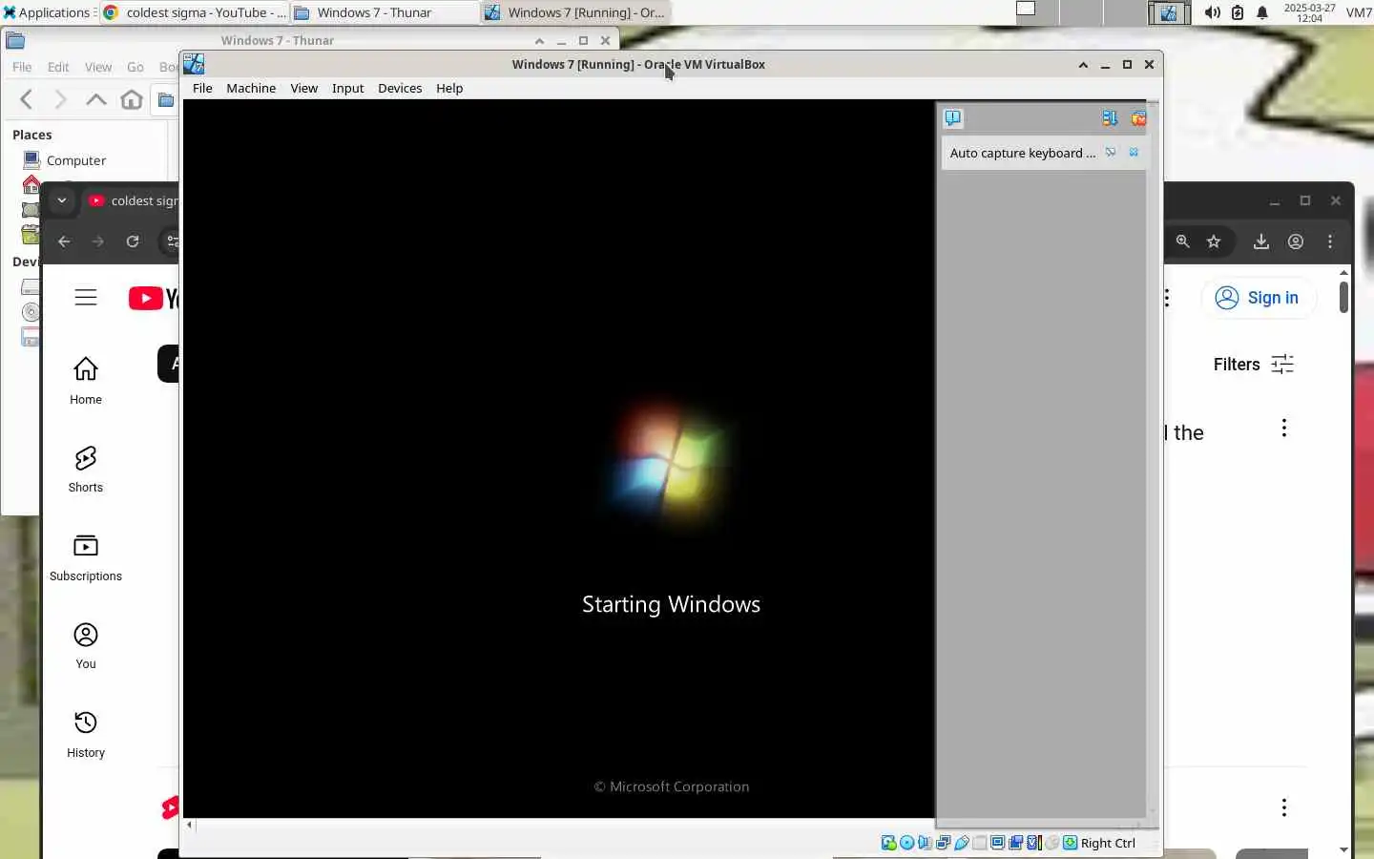
Task: Open the YouTube search Filters
Action: (x=1254, y=365)
